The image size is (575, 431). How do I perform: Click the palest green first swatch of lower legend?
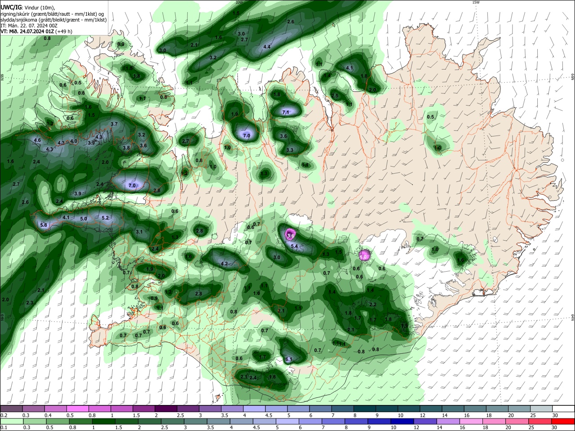(x=11, y=422)
